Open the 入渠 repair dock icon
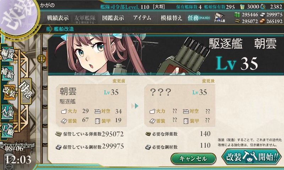This screenshot has height=170, width=284. 7,112
